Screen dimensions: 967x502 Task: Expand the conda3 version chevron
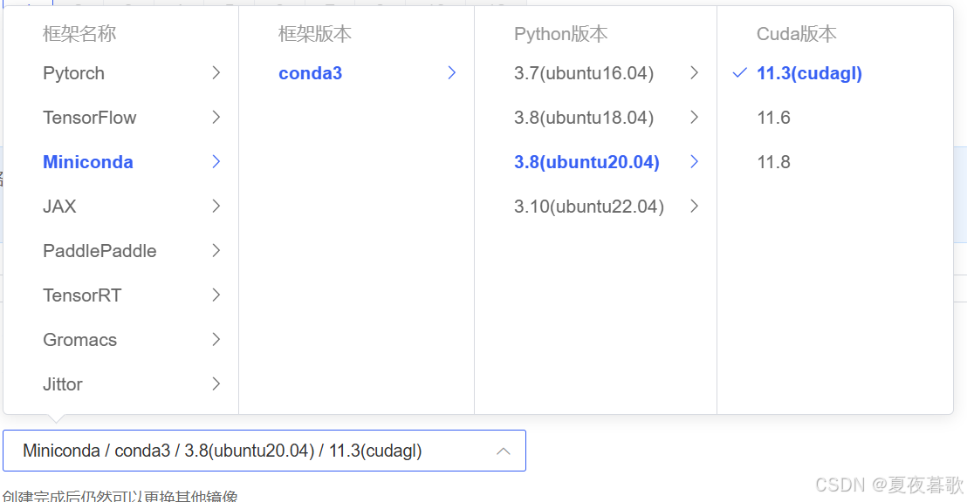[452, 73]
